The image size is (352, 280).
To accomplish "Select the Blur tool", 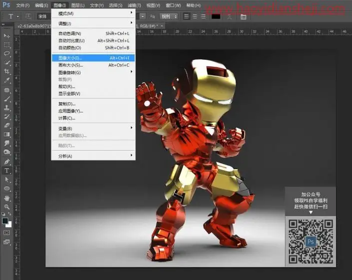I will [x=6, y=143].
